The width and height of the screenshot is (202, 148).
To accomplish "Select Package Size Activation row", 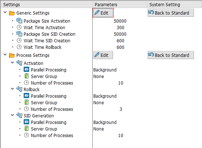I will (x=47, y=21).
